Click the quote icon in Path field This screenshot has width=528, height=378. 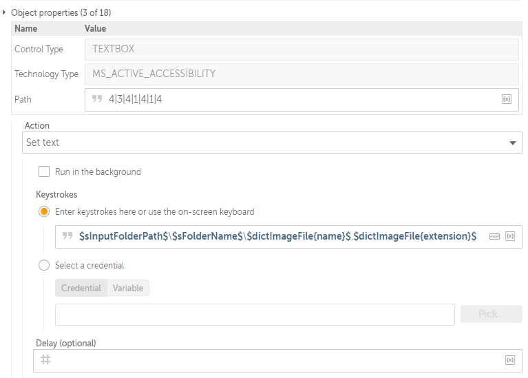[97, 98]
